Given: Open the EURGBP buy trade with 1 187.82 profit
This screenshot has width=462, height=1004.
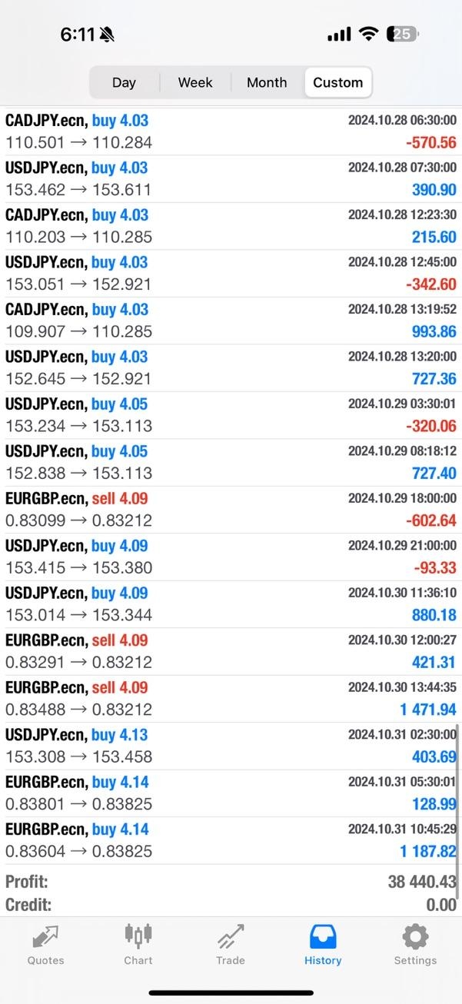Looking at the screenshot, I should [x=231, y=840].
